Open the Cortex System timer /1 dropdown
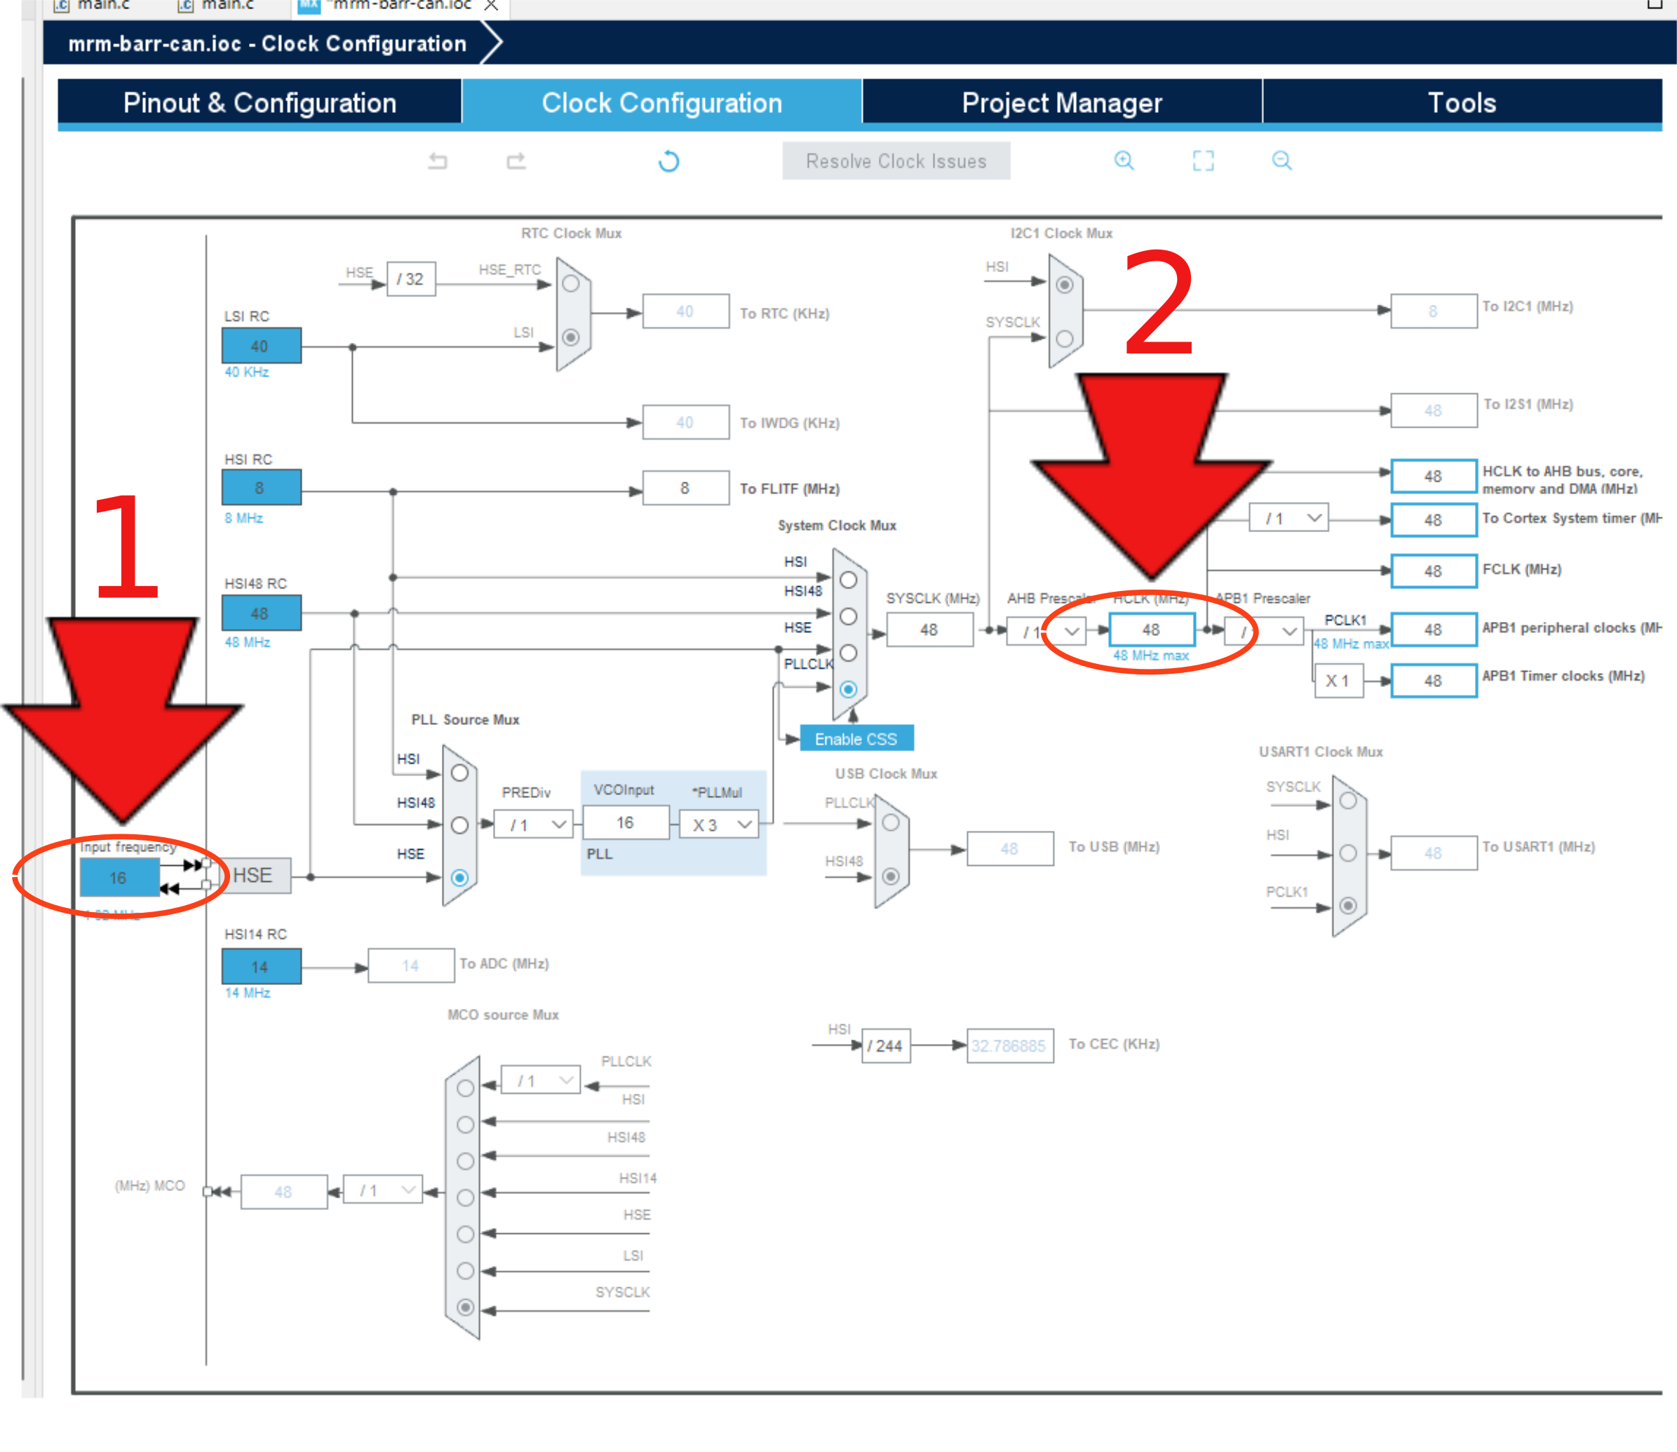1677x1452 pixels. coord(1290,519)
